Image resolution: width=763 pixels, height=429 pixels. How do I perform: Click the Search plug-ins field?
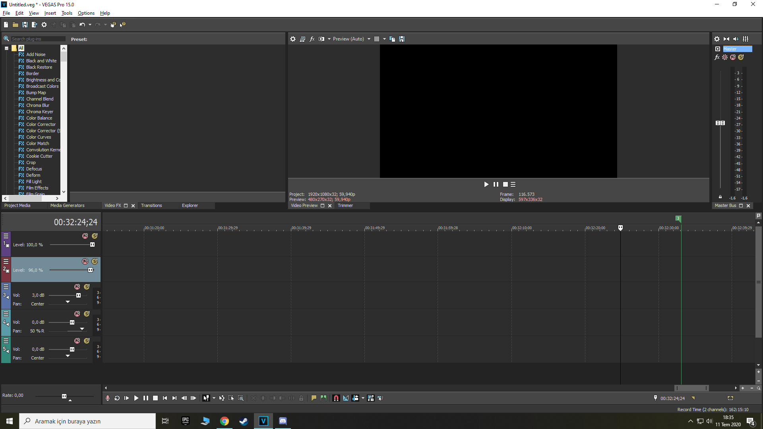pyautogui.click(x=38, y=39)
